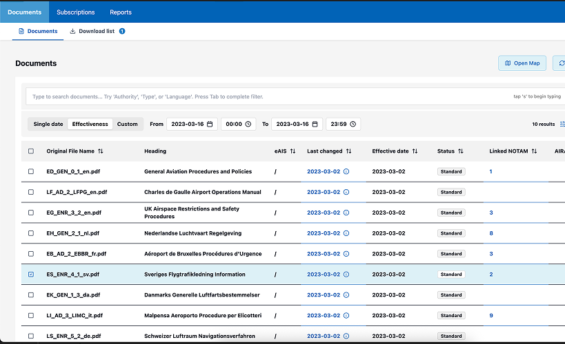Uncheck the ES_ENR_4_1_sv.pdf row checkbox
Screen dimensions: 565x344
pyautogui.click(x=31, y=275)
